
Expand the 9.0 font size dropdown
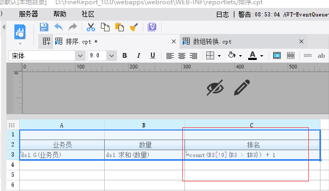coord(112,56)
